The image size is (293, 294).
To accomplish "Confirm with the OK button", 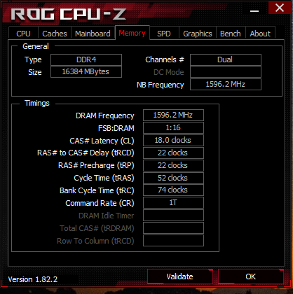I will coord(251,276).
